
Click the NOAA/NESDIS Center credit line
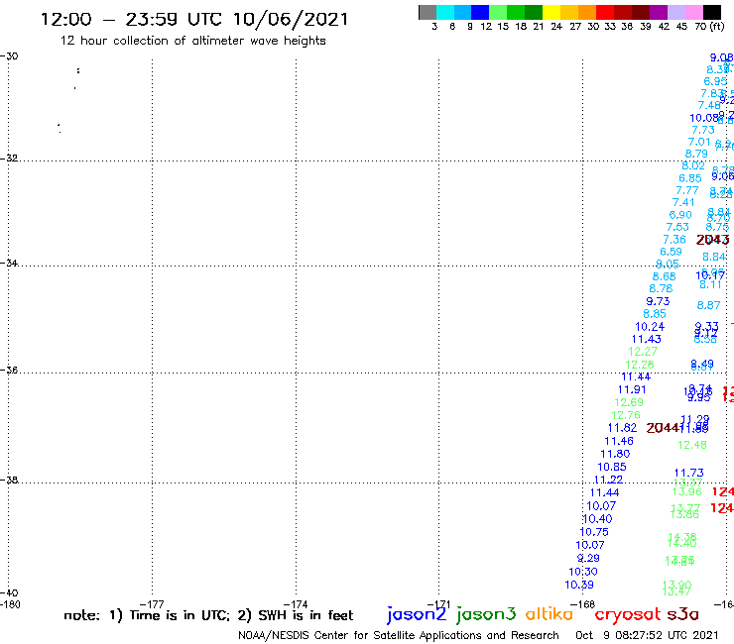click(399, 635)
